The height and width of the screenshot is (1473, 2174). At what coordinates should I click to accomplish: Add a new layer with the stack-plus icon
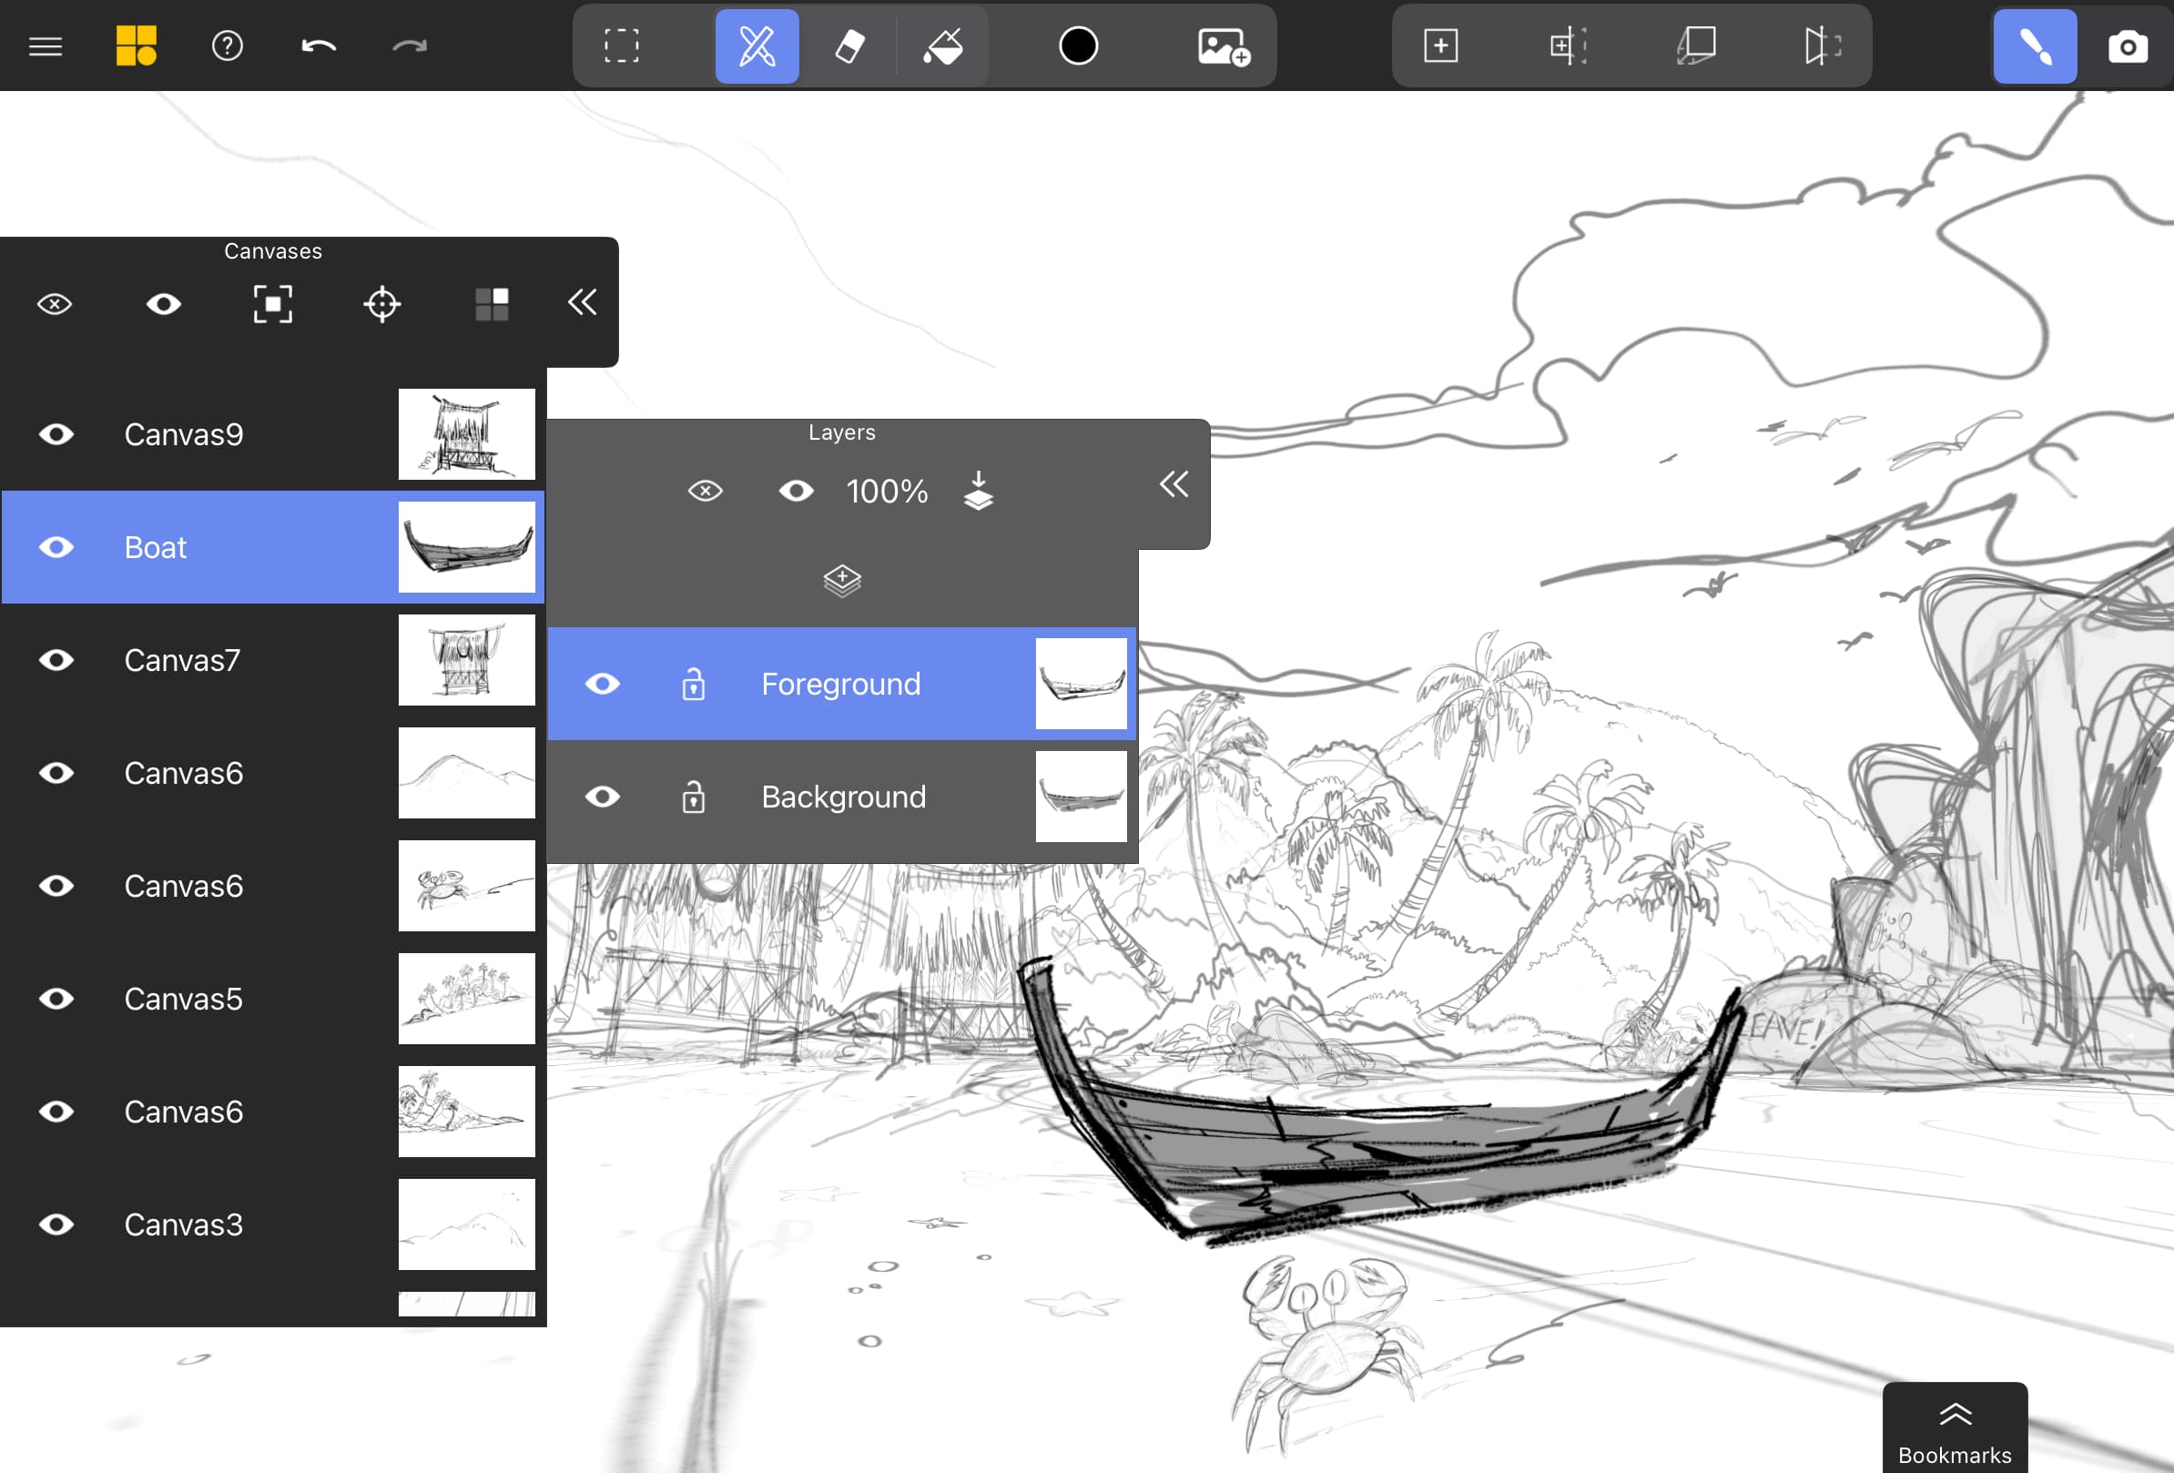[x=842, y=581]
